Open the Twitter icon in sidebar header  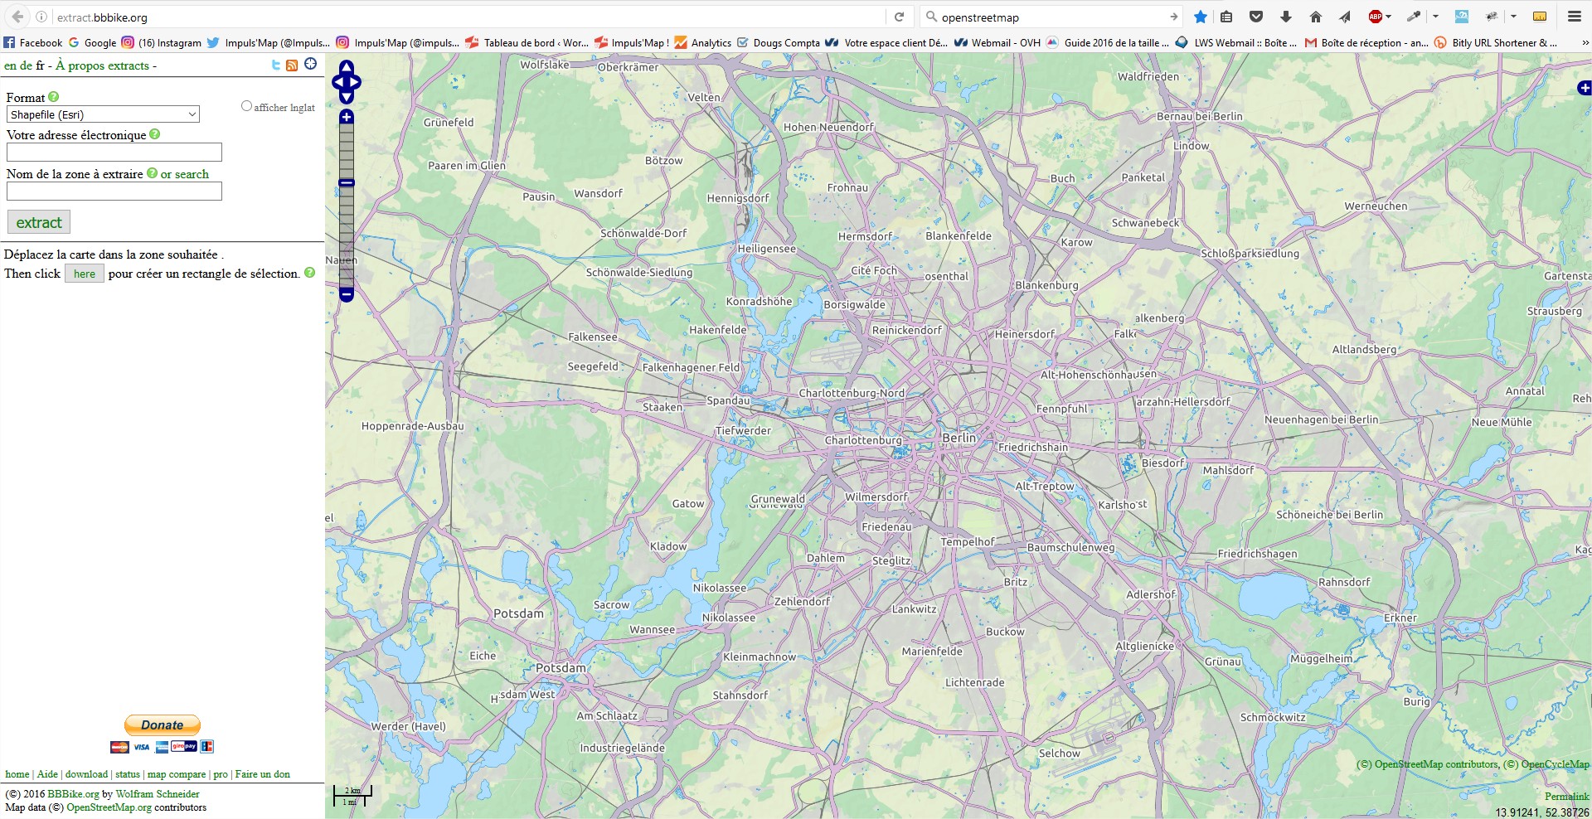pos(276,65)
